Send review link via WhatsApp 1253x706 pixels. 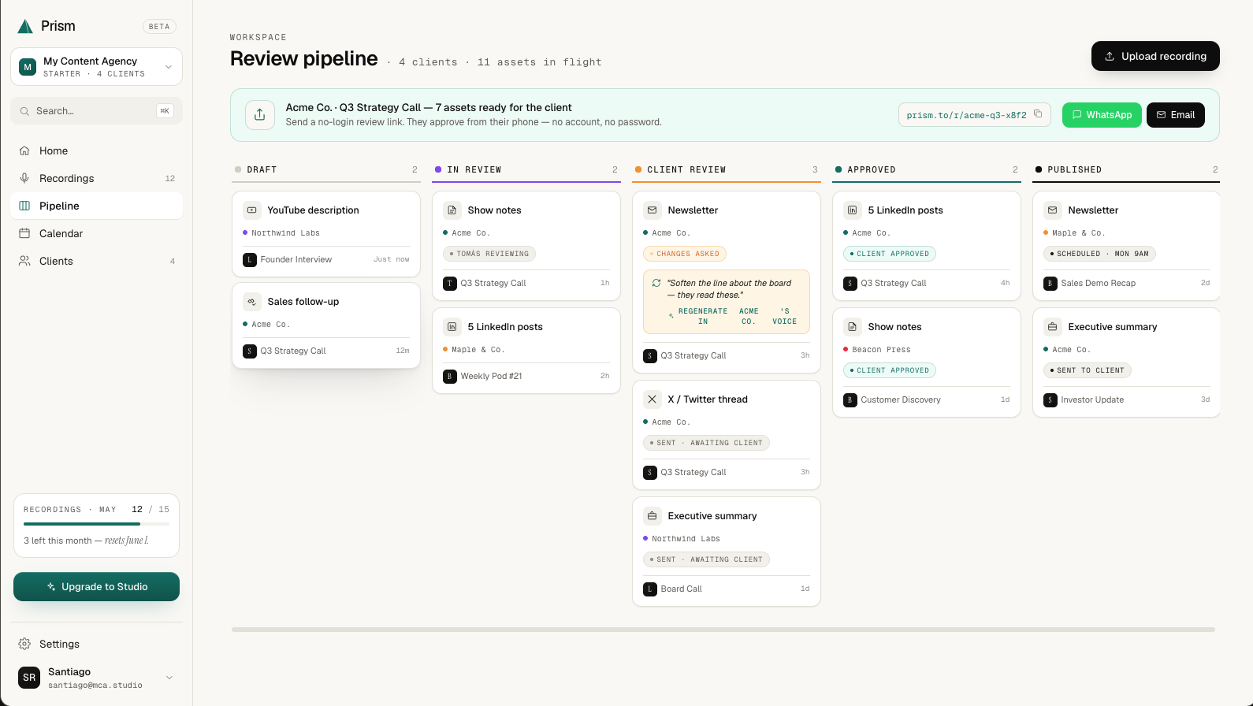tap(1102, 115)
